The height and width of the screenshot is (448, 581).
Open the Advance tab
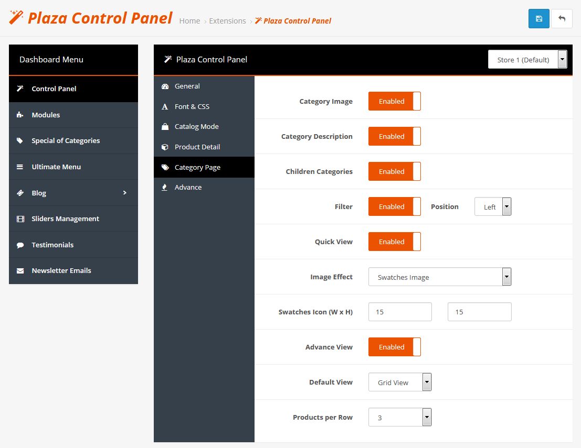(204, 187)
